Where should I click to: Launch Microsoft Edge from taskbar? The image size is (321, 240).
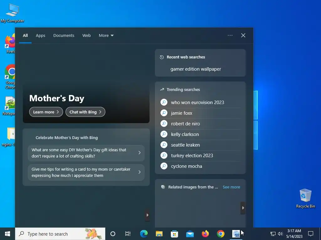[x=144, y=234]
